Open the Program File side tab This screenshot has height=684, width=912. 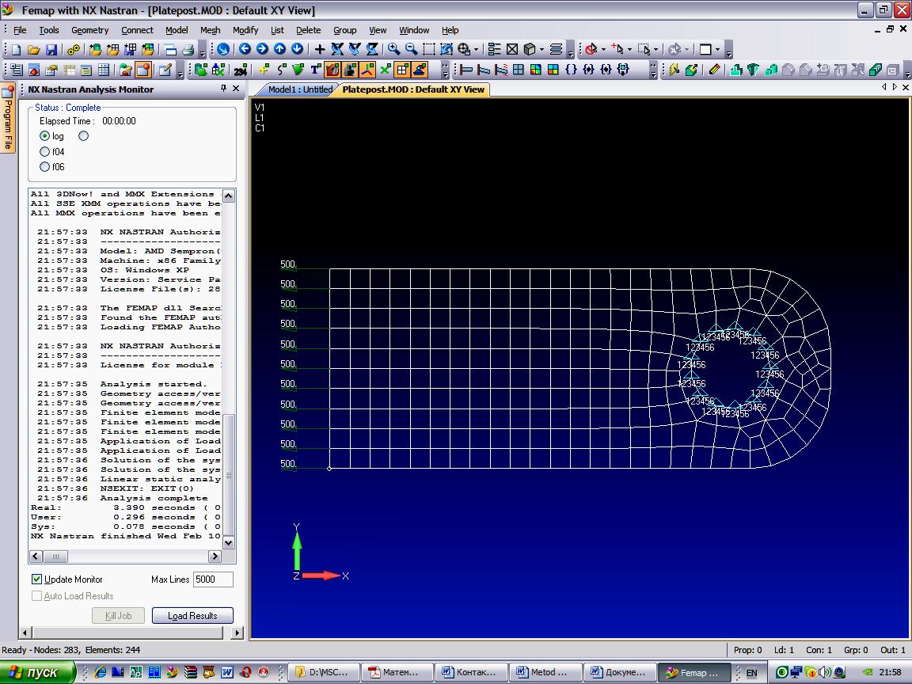(8, 119)
